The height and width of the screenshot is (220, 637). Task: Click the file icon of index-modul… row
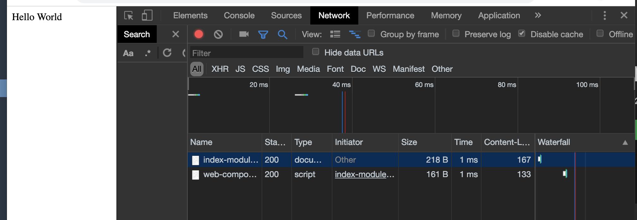[196, 160]
